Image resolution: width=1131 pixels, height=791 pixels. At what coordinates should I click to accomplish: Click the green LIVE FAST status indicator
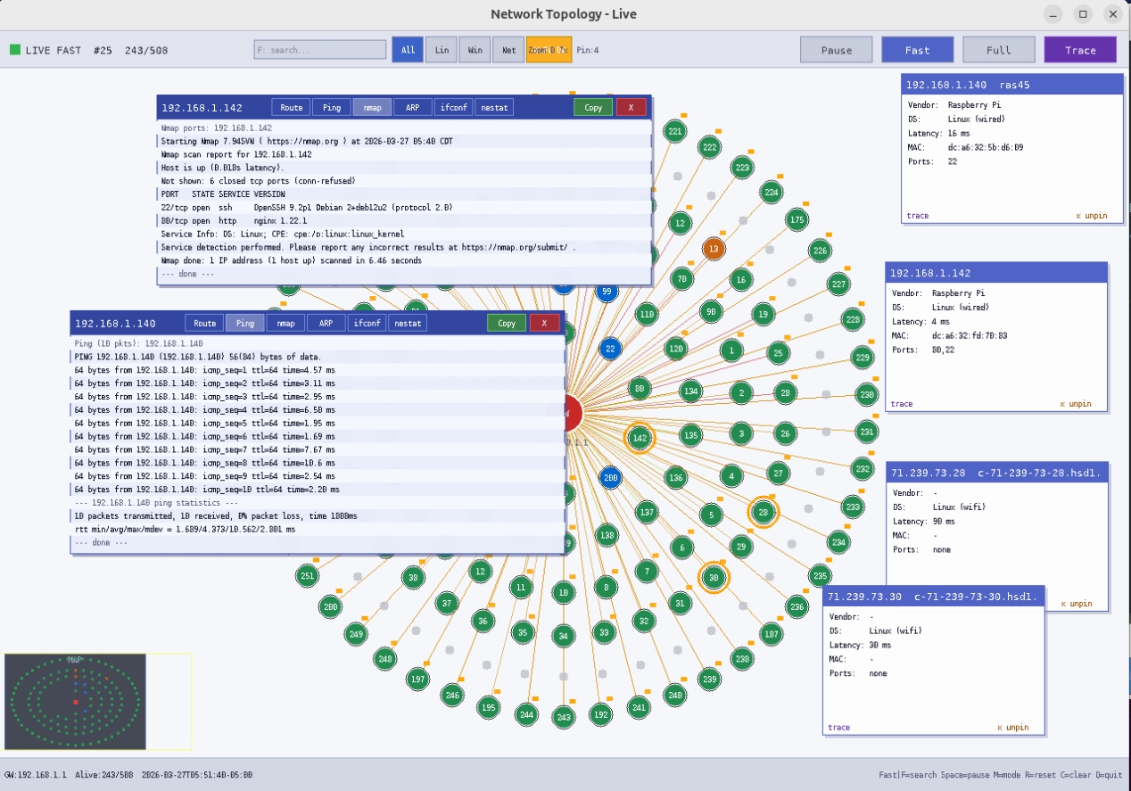pos(13,50)
